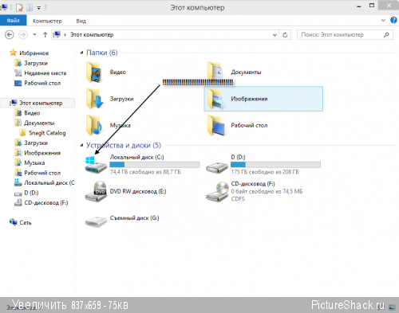Go up one folder level
The height and width of the screenshot is (313, 399).
point(45,35)
